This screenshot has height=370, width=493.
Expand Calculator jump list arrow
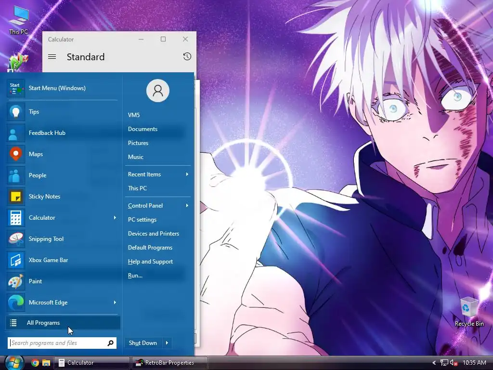tap(115, 218)
